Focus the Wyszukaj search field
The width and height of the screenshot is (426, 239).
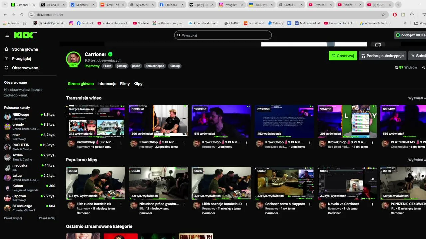coord(223,35)
